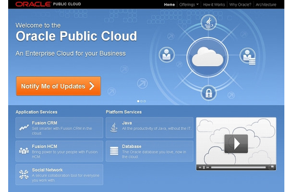293x192 pixels.
Task: Click the Oracle Public Cloud headline
Action: click(76, 36)
